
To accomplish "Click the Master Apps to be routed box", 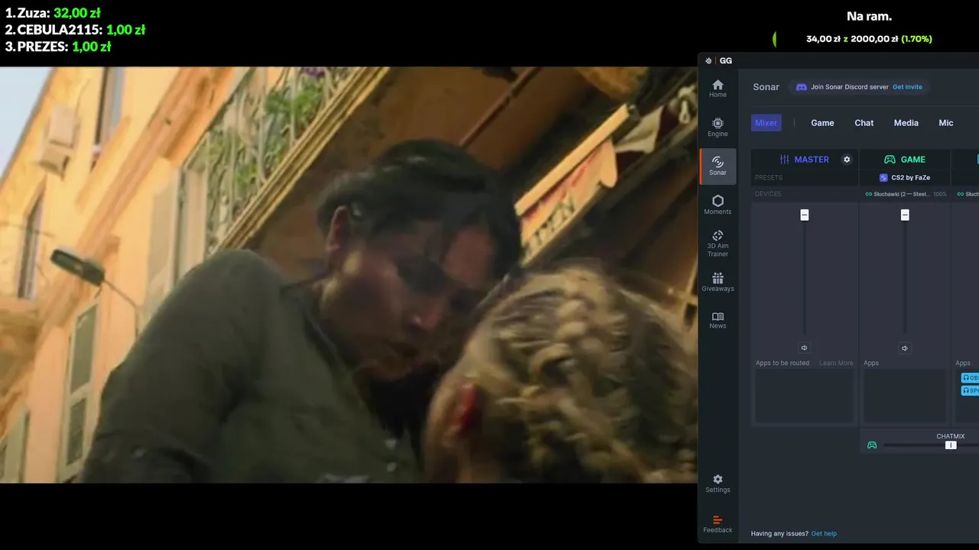I will click(804, 396).
